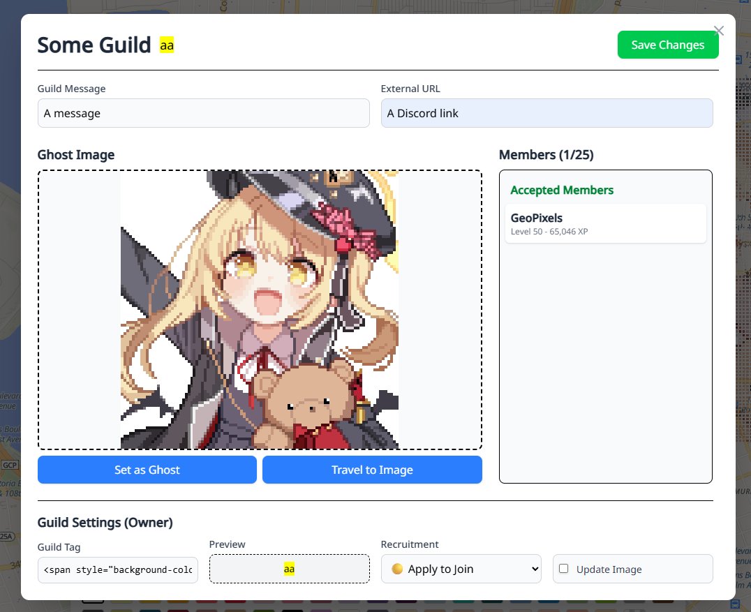Screen dimensions: 751x612
Task: Click the Accepted Members heading
Action: pyautogui.click(x=561, y=190)
